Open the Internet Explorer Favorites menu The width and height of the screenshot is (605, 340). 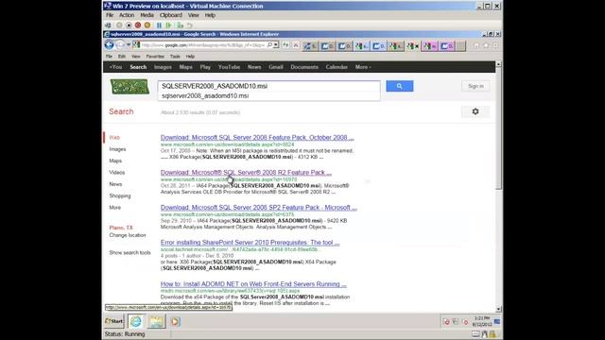point(155,57)
